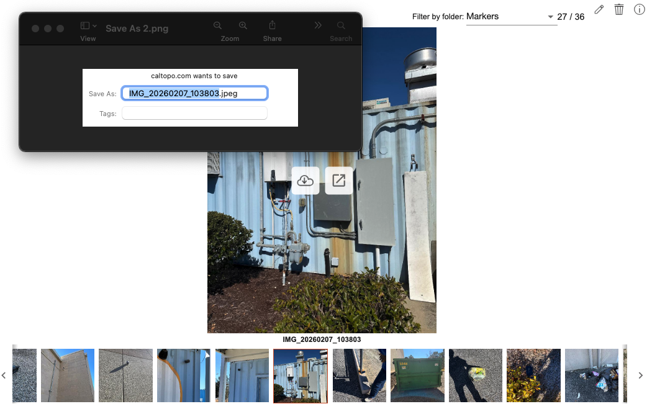The width and height of the screenshot is (647, 409).
Task: Click the Zoom in magnifier icon
Action: point(243,25)
